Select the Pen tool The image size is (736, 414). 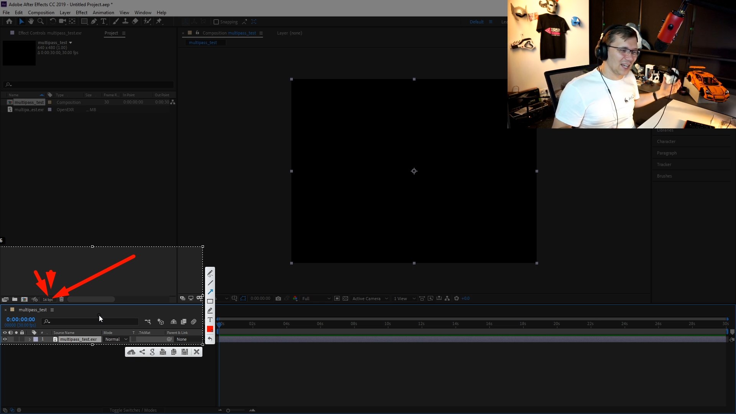[x=94, y=21]
